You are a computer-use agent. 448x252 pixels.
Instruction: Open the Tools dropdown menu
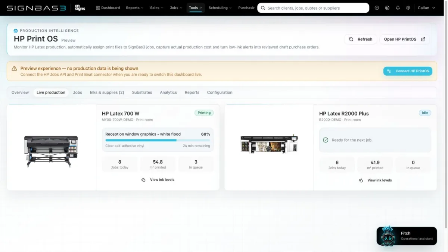click(195, 8)
